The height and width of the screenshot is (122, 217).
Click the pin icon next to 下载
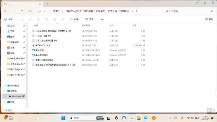click(24, 31)
